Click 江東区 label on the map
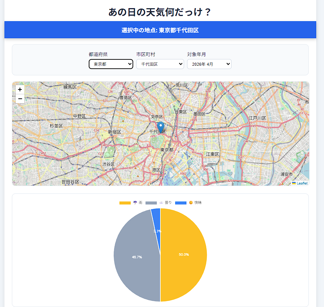The height and width of the screenshot is (307, 324). click(x=212, y=154)
